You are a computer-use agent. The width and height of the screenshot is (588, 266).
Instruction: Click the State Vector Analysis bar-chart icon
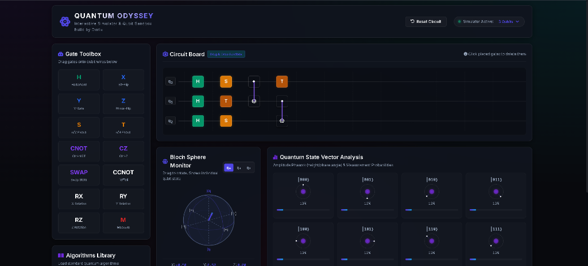pos(275,157)
